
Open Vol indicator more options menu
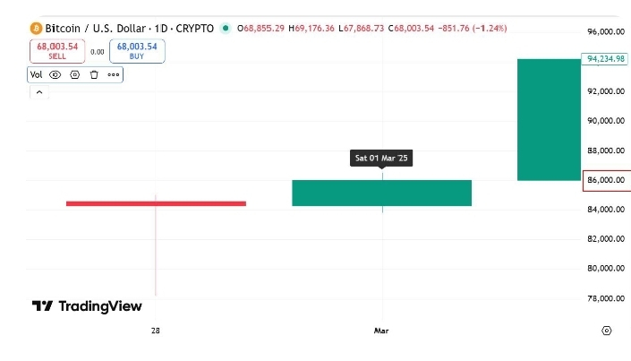pyautogui.click(x=113, y=74)
